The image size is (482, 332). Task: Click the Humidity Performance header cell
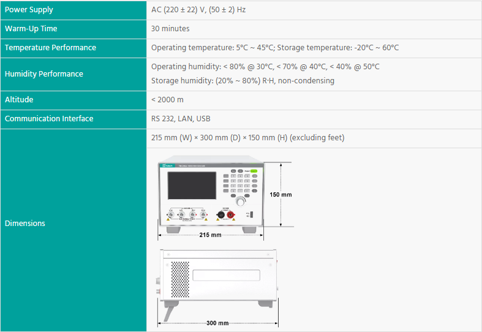[x=43, y=74]
